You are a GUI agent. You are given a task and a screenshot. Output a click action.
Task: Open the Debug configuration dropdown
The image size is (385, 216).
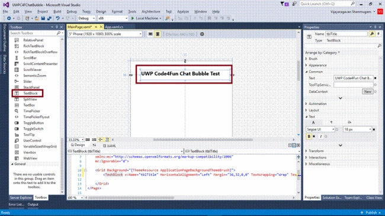[x=86, y=18]
